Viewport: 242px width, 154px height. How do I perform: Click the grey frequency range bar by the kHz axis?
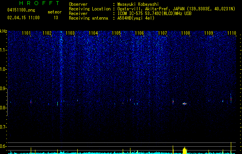[x=8, y=102]
